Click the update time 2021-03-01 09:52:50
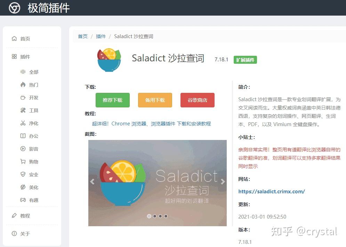The image size is (346, 247). click(262, 217)
